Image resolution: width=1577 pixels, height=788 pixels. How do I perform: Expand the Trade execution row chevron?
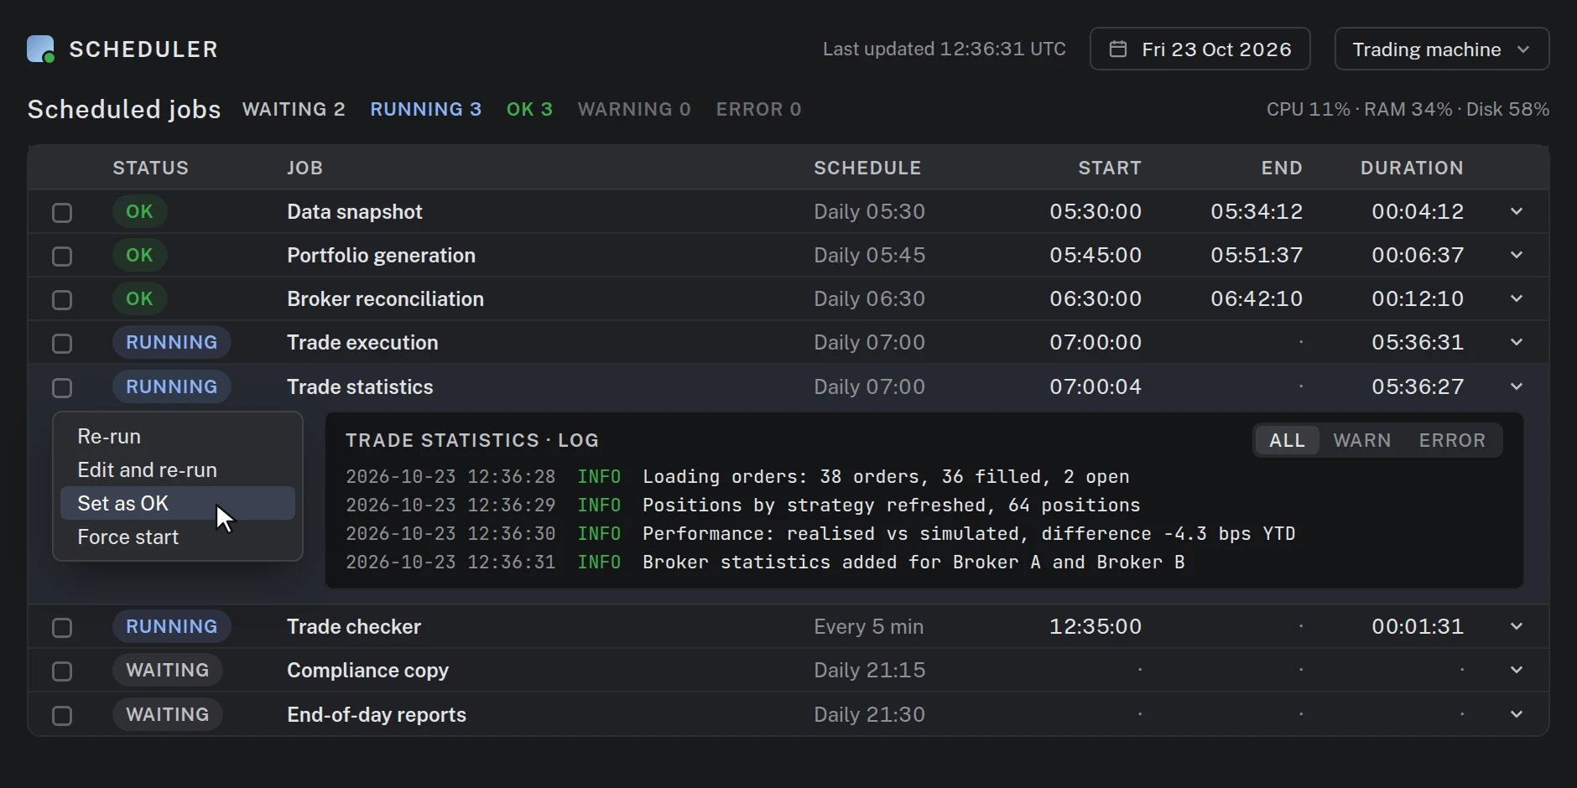(x=1517, y=342)
